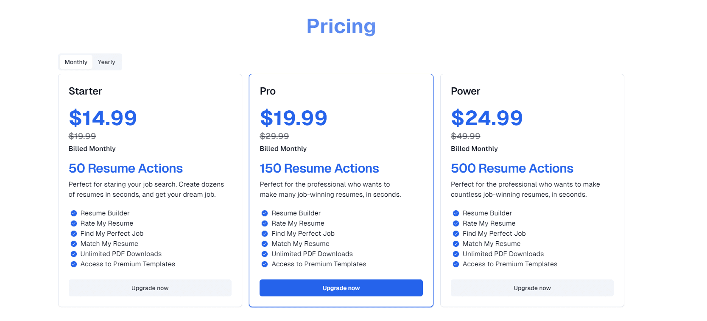This screenshot has height=321, width=707.
Task: Click the 50 Resume Actions heading
Action: (x=126, y=168)
